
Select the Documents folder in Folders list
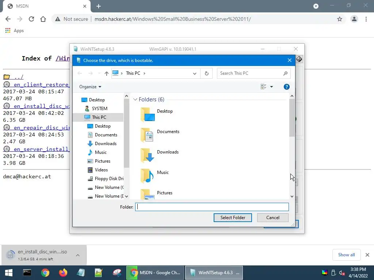pos(160,135)
